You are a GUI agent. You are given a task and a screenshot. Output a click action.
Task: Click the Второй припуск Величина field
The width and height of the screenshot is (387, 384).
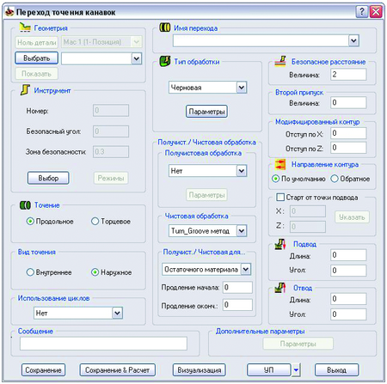pos(348,102)
